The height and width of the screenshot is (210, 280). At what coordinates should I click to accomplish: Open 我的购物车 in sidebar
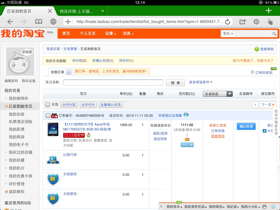[x=19, y=98]
